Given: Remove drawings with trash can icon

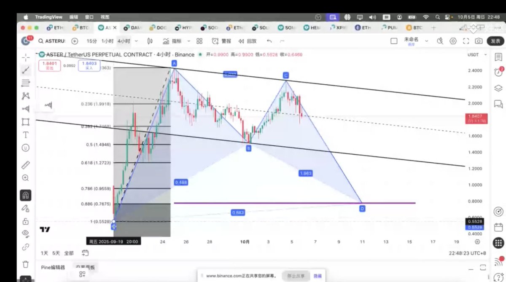Looking at the screenshot, I should pos(25,264).
